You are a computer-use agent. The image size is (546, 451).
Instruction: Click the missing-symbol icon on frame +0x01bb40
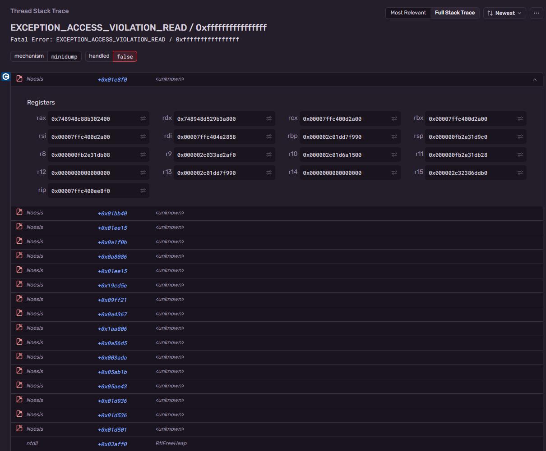pyautogui.click(x=19, y=212)
